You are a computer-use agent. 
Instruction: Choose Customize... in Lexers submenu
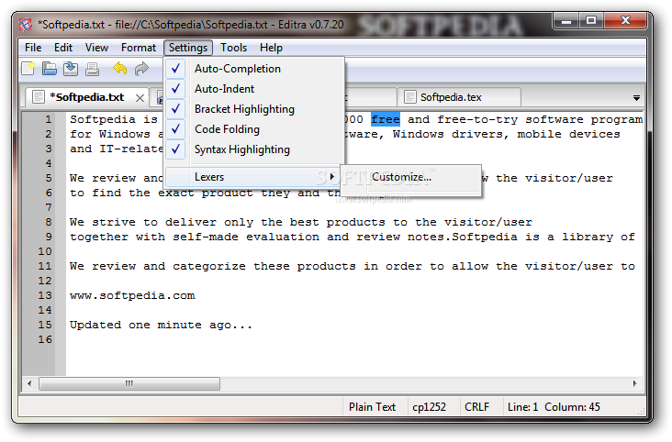point(410,177)
